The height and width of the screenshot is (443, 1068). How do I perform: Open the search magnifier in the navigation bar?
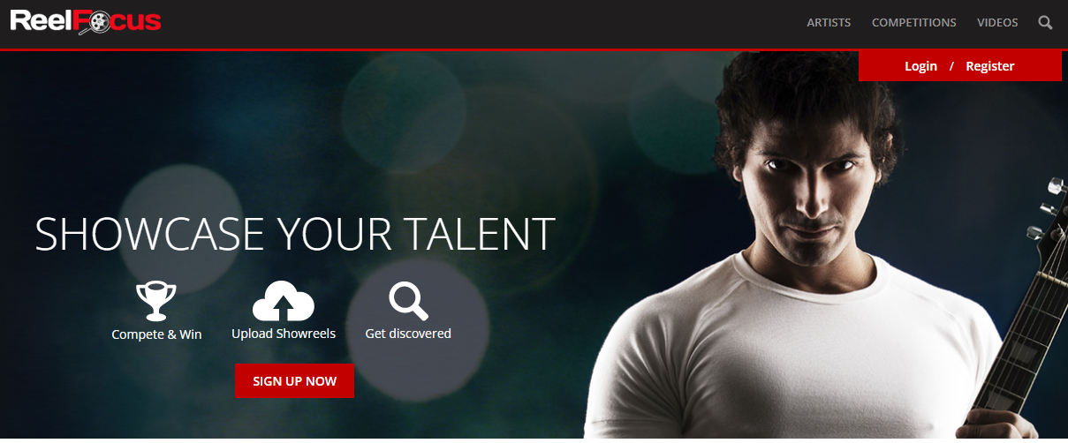tap(1045, 23)
